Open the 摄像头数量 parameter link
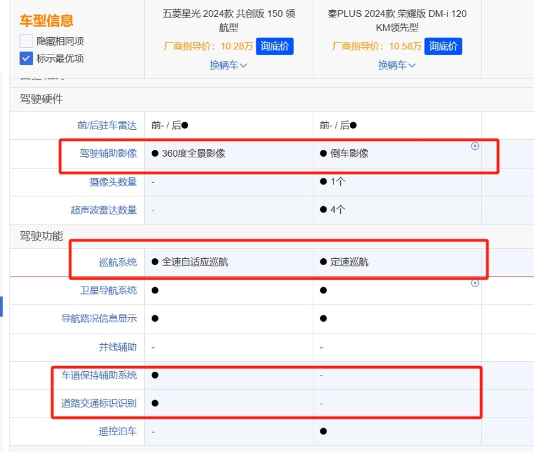This screenshot has width=534, height=452. (x=113, y=182)
